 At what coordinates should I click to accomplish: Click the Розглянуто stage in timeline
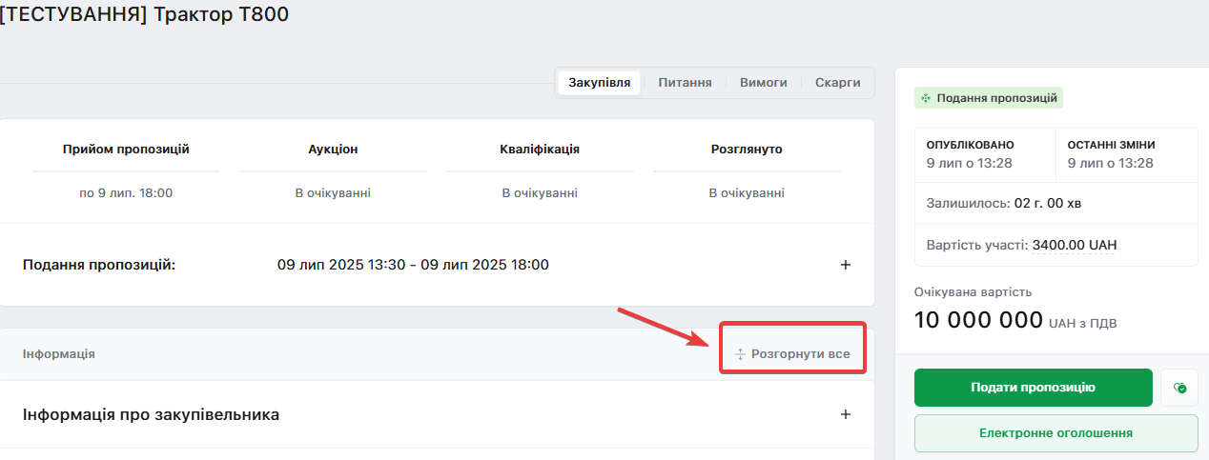pyautogui.click(x=747, y=150)
